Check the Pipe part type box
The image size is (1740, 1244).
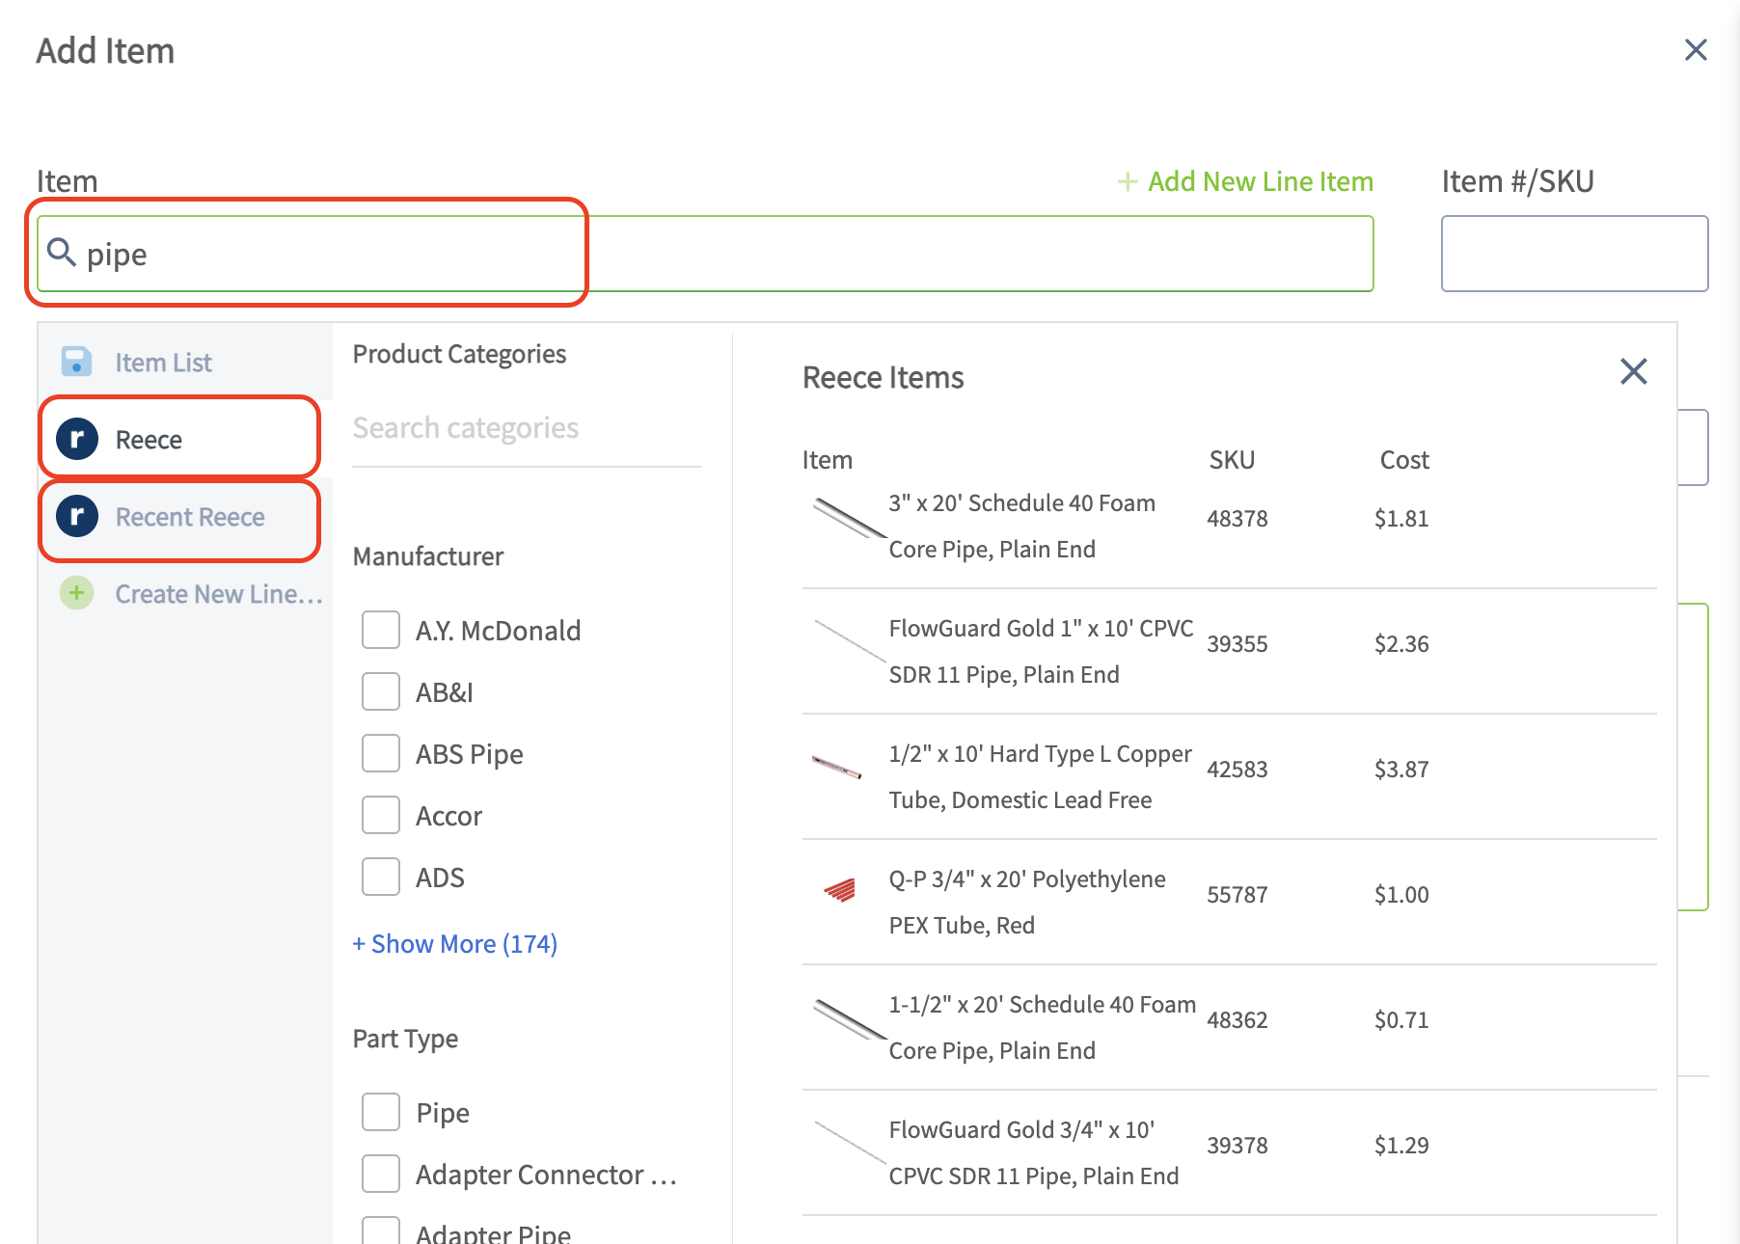tap(381, 1112)
